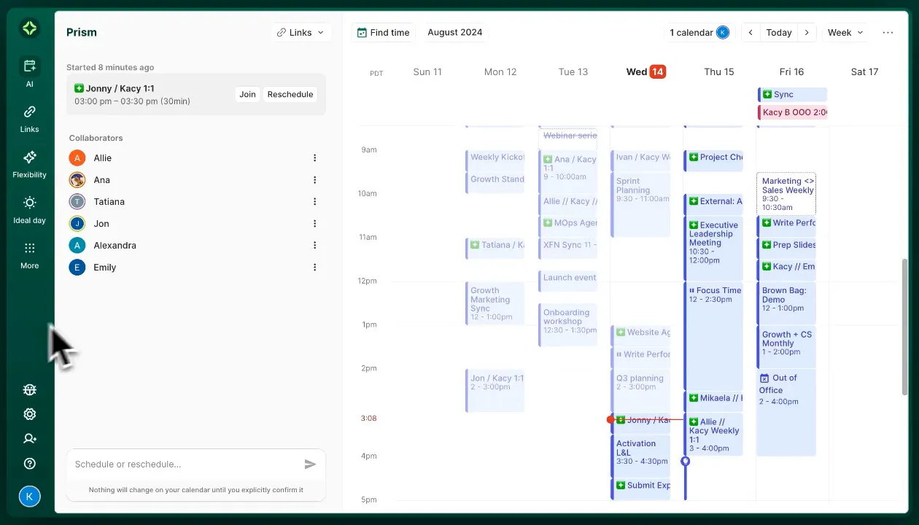
Task: Open the AI calendar sidebar icon
Action: (29, 66)
